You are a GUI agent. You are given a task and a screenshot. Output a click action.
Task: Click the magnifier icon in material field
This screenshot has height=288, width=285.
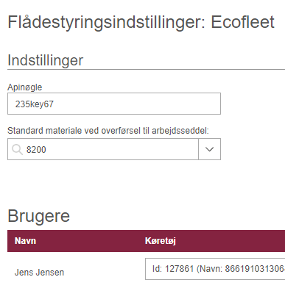pos(17,149)
